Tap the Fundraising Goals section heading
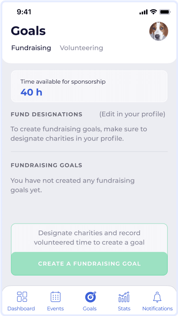The height and width of the screenshot is (316, 178). point(46,165)
